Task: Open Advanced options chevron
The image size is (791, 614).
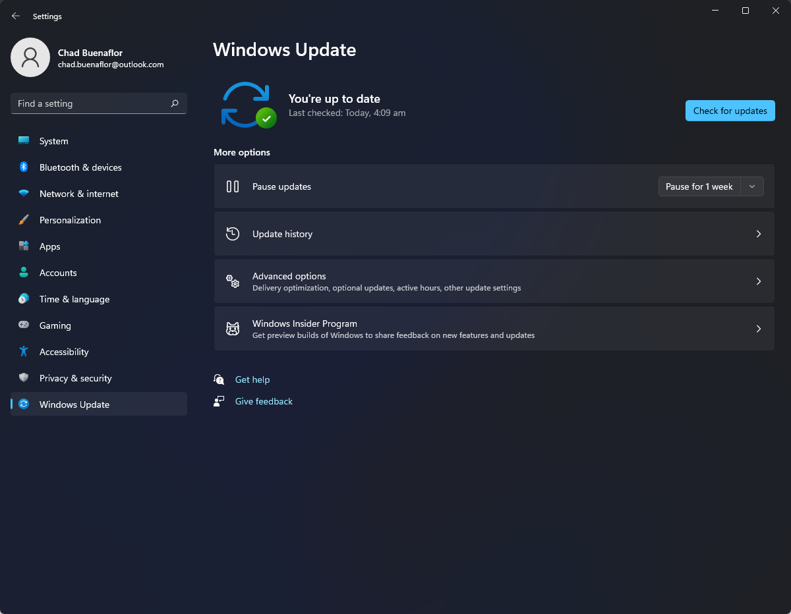Action: [759, 281]
